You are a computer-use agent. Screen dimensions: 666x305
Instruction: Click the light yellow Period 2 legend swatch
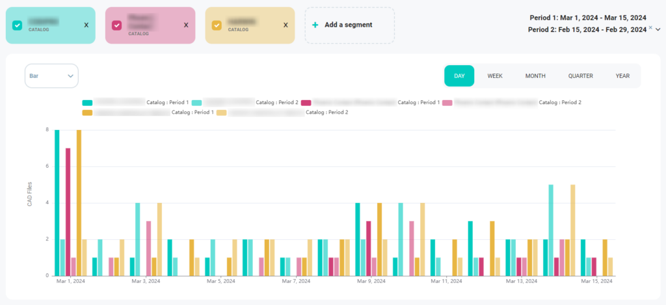(222, 113)
